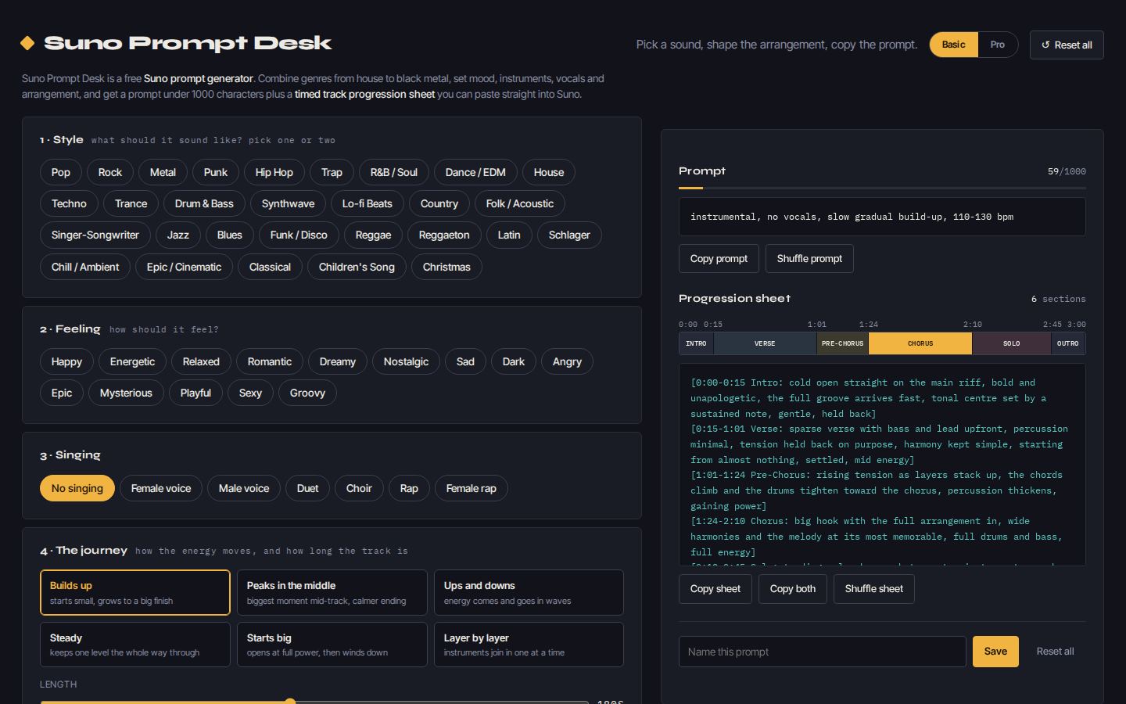1126x704 pixels.
Task: Switch to Basic mode
Action: 953,45
